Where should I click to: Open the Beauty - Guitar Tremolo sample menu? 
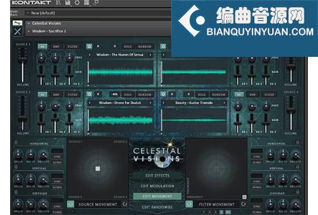194,103
